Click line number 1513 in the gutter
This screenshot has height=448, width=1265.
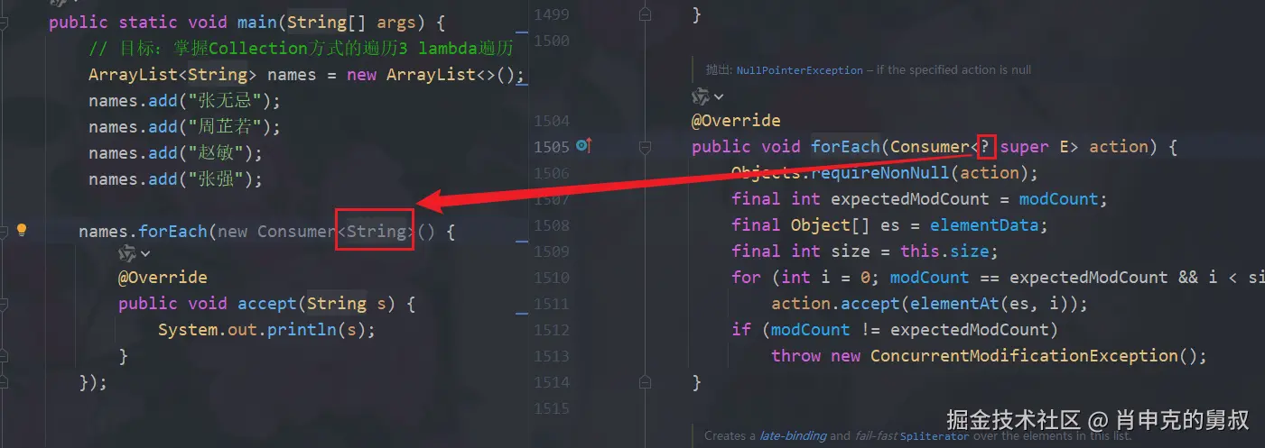click(x=552, y=355)
